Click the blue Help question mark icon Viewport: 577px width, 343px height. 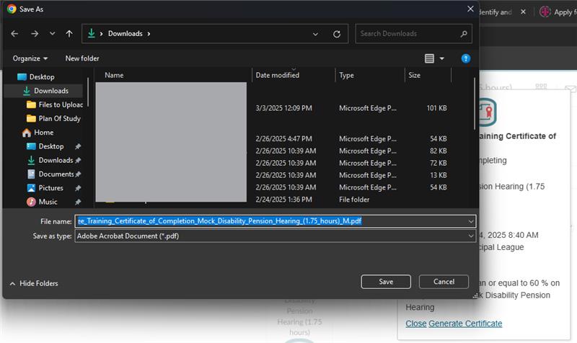(466, 58)
